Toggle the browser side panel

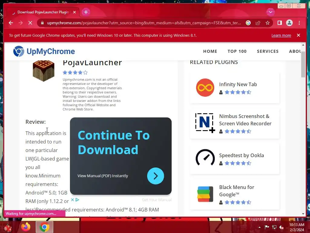pos(279,23)
